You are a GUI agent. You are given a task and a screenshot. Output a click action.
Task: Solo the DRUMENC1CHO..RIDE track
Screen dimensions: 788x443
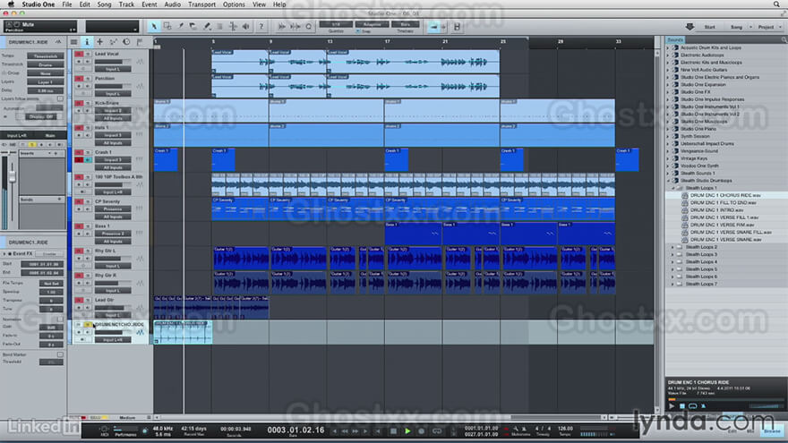[x=88, y=325]
